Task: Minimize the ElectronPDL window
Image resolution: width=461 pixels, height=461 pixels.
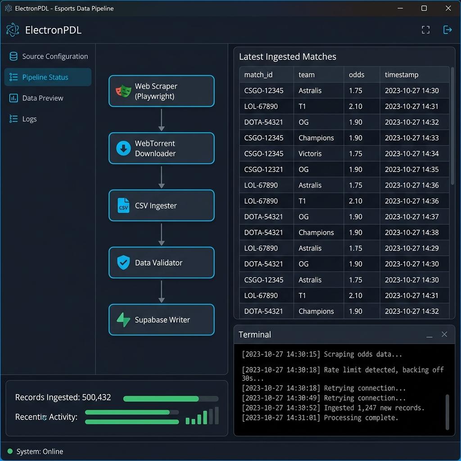Action: (x=400, y=8)
